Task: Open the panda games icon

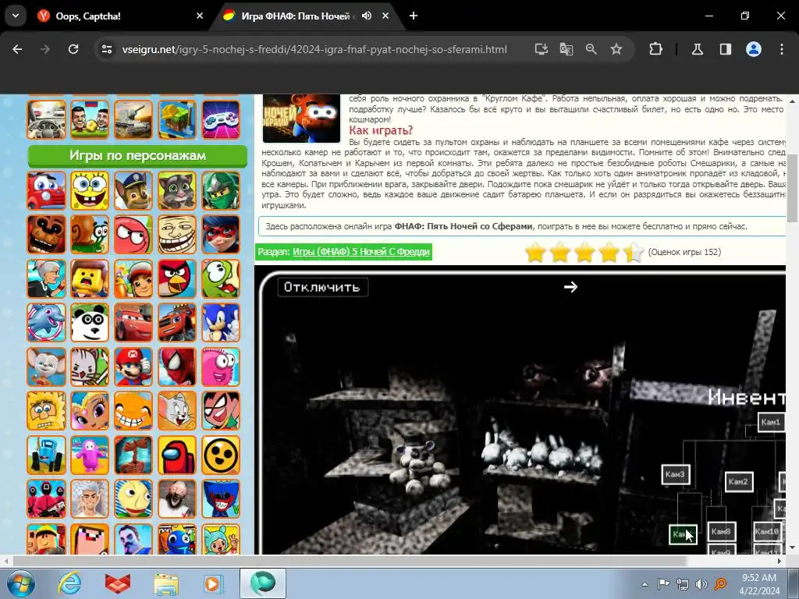Action: (90, 322)
